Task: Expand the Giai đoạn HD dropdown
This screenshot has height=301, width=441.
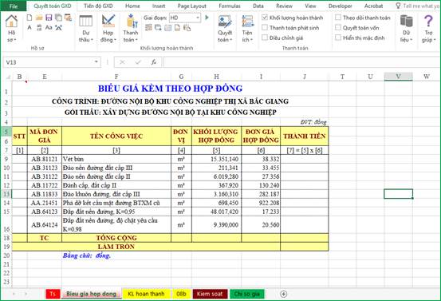Action: 198,18
